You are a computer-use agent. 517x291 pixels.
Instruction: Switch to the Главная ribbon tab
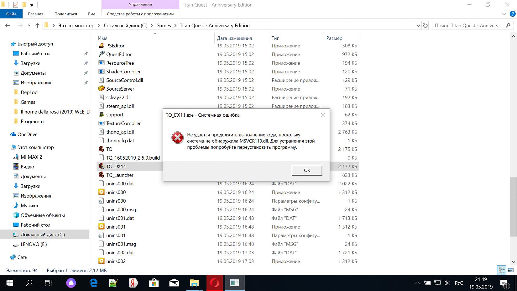[36, 14]
